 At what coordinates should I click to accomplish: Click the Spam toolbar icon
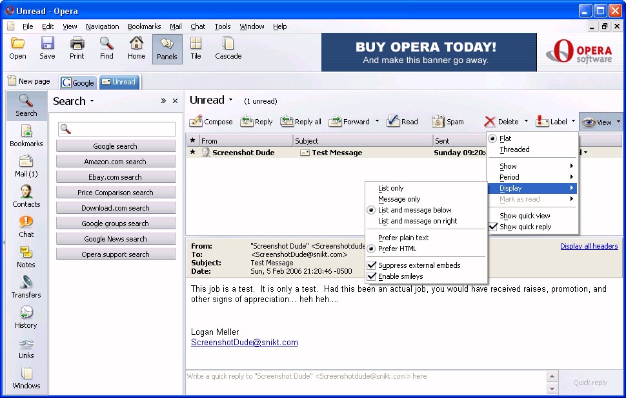438,121
